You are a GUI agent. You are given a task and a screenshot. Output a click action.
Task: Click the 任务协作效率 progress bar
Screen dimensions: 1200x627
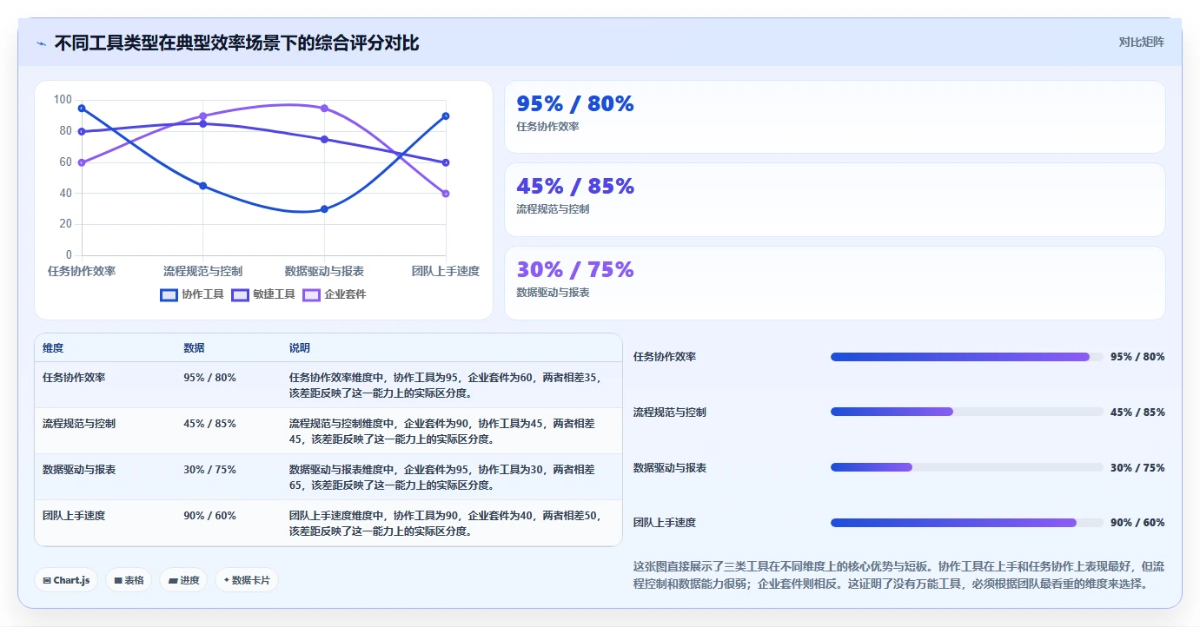pyautogui.click(x=967, y=357)
